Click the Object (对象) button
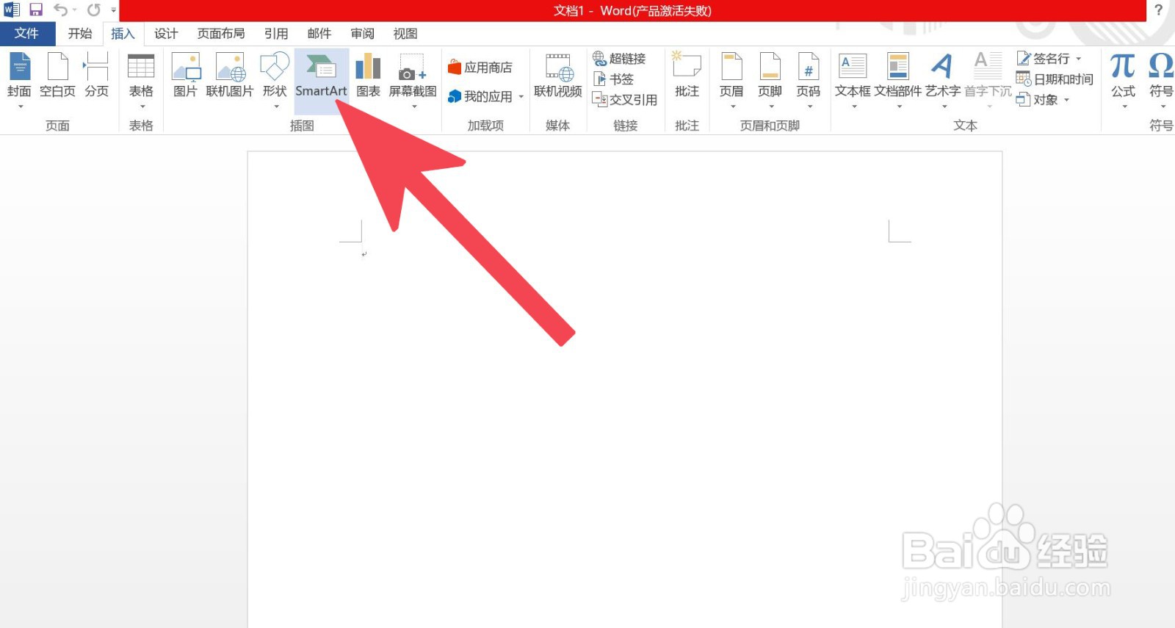 (x=1037, y=100)
